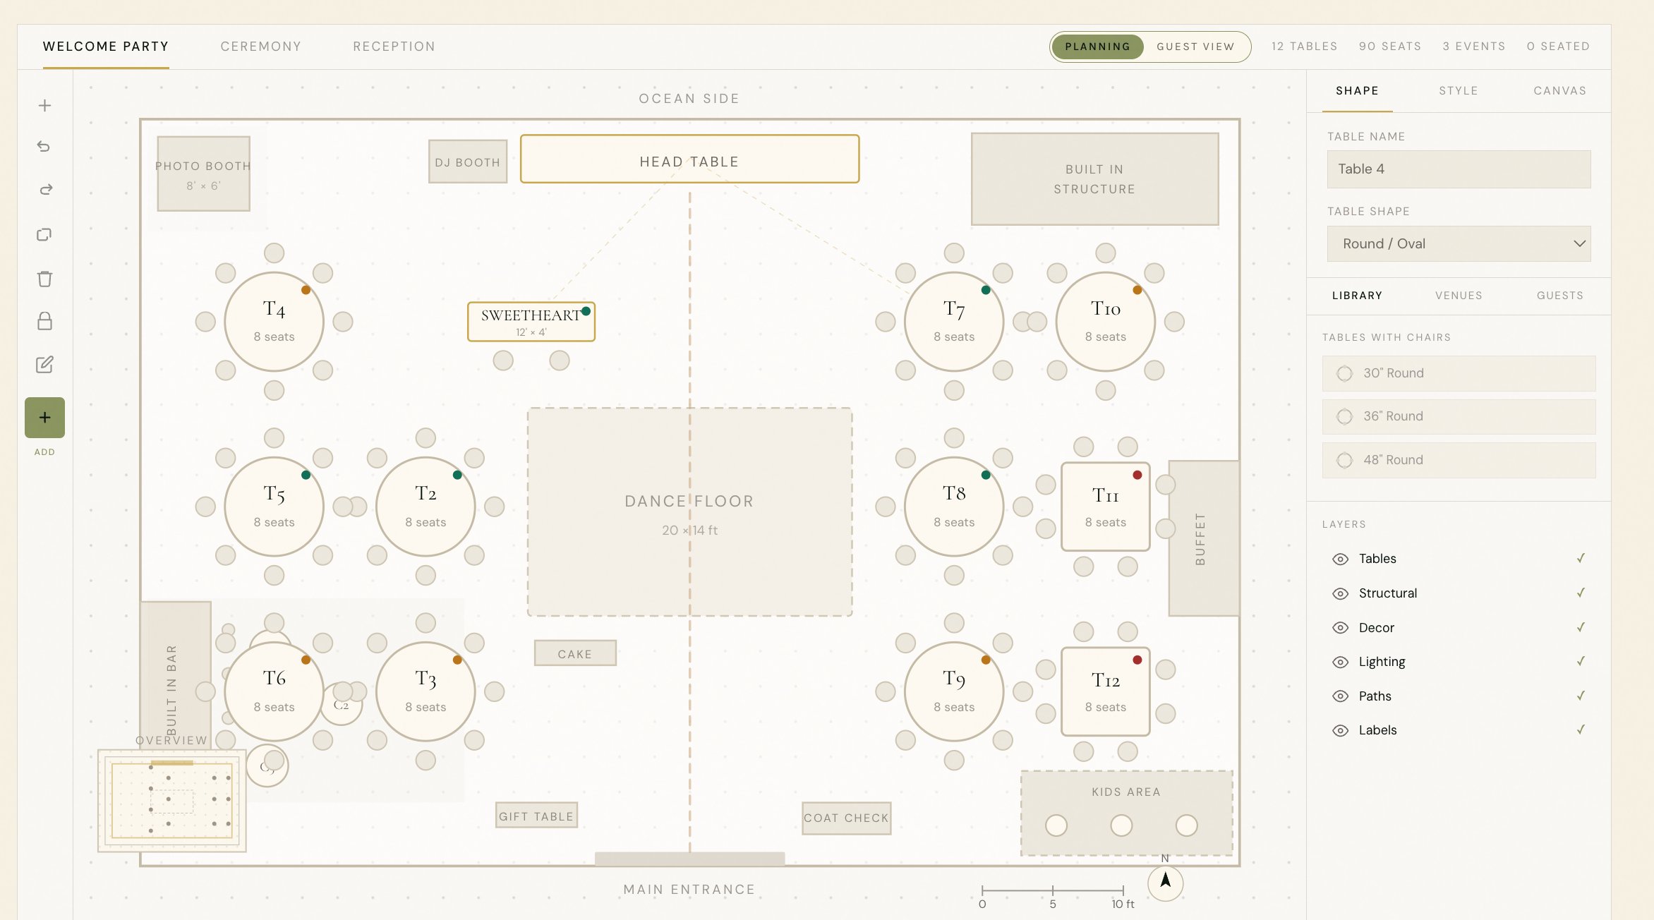The width and height of the screenshot is (1654, 920).
Task: Click the edit pencil icon
Action: 44,365
